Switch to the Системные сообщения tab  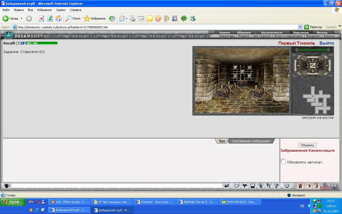coord(251,141)
